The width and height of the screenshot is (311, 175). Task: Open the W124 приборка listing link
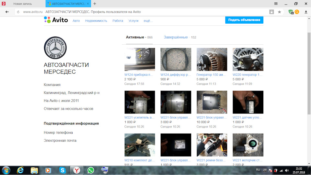pos(139,75)
